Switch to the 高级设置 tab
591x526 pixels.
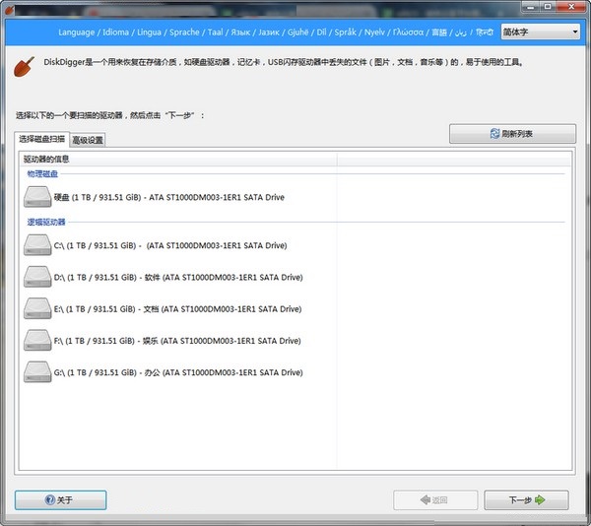click(88, 141)
